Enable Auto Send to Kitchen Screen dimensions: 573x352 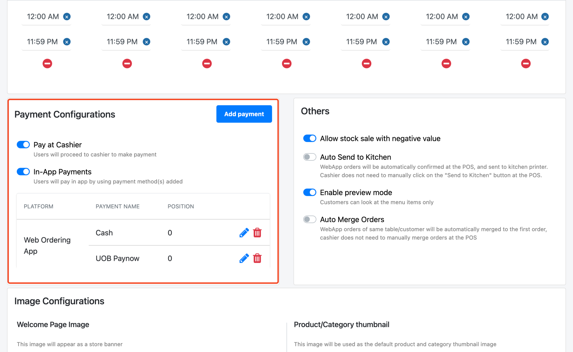309,157
